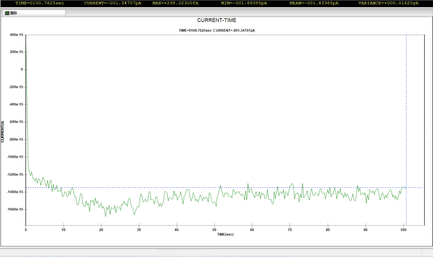Click the MIN value readout
The image size is (433, 257).
(x=244, y=3)
